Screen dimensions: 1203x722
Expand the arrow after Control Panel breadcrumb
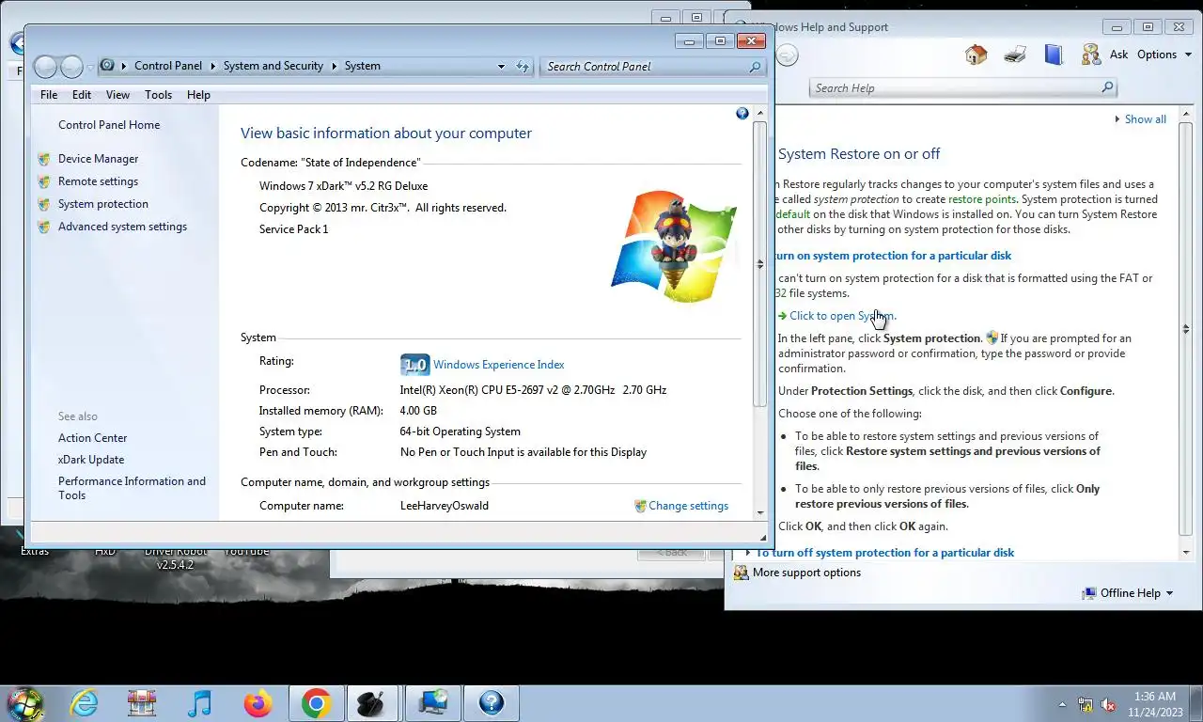(213, 67)
